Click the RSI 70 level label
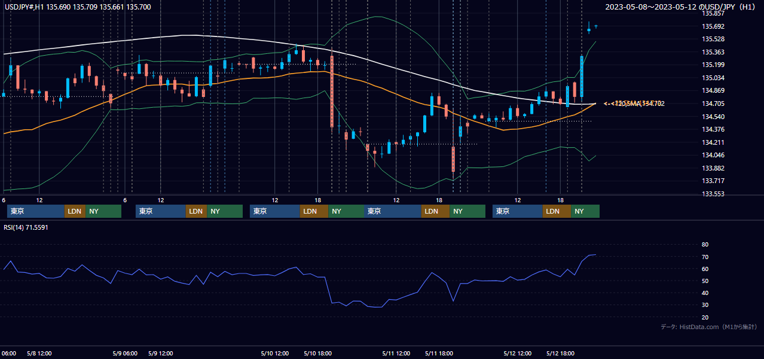 pos(705,257)
